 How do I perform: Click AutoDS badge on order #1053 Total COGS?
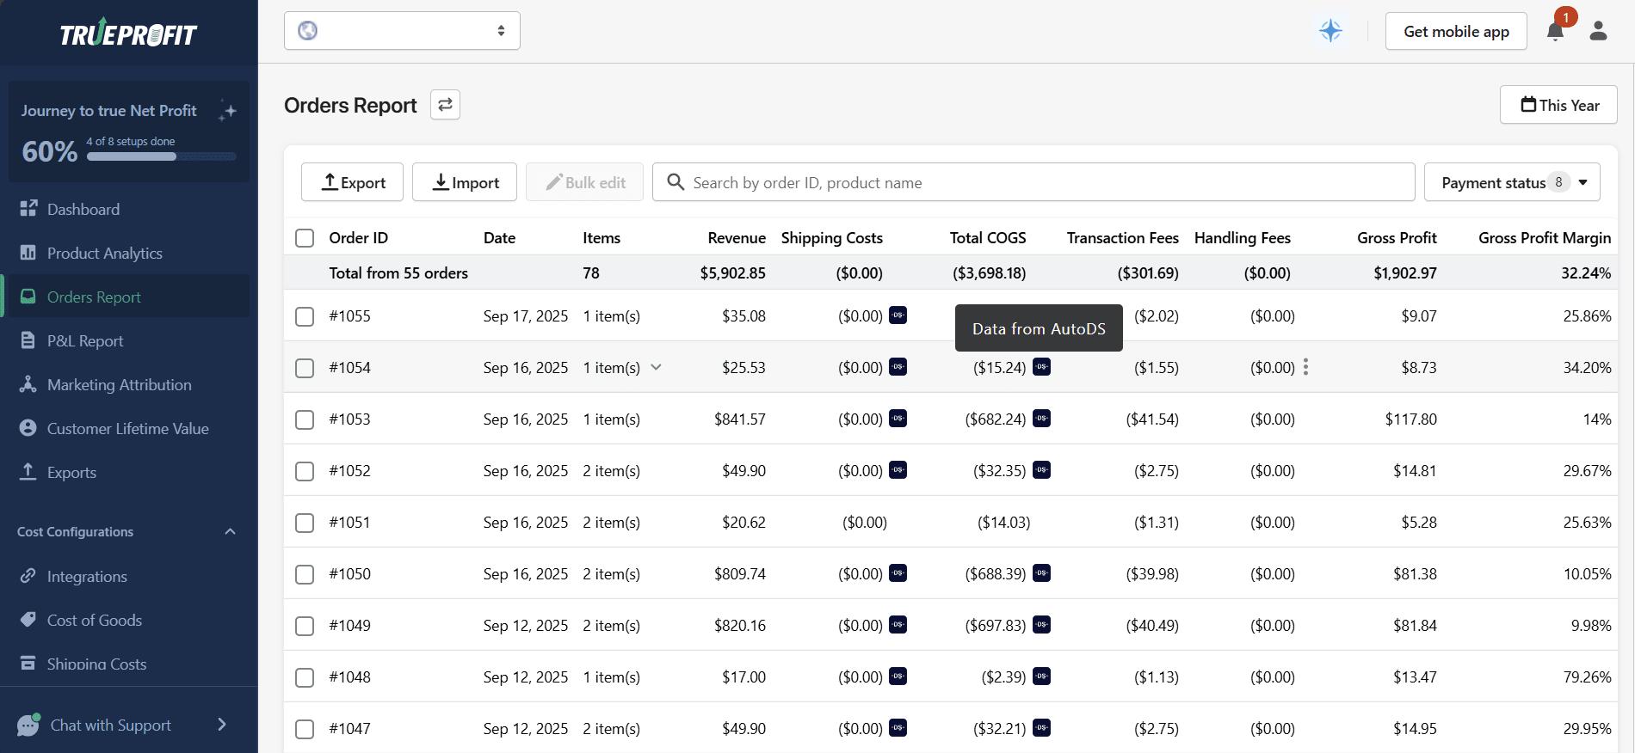click(x=1041, y=419)
